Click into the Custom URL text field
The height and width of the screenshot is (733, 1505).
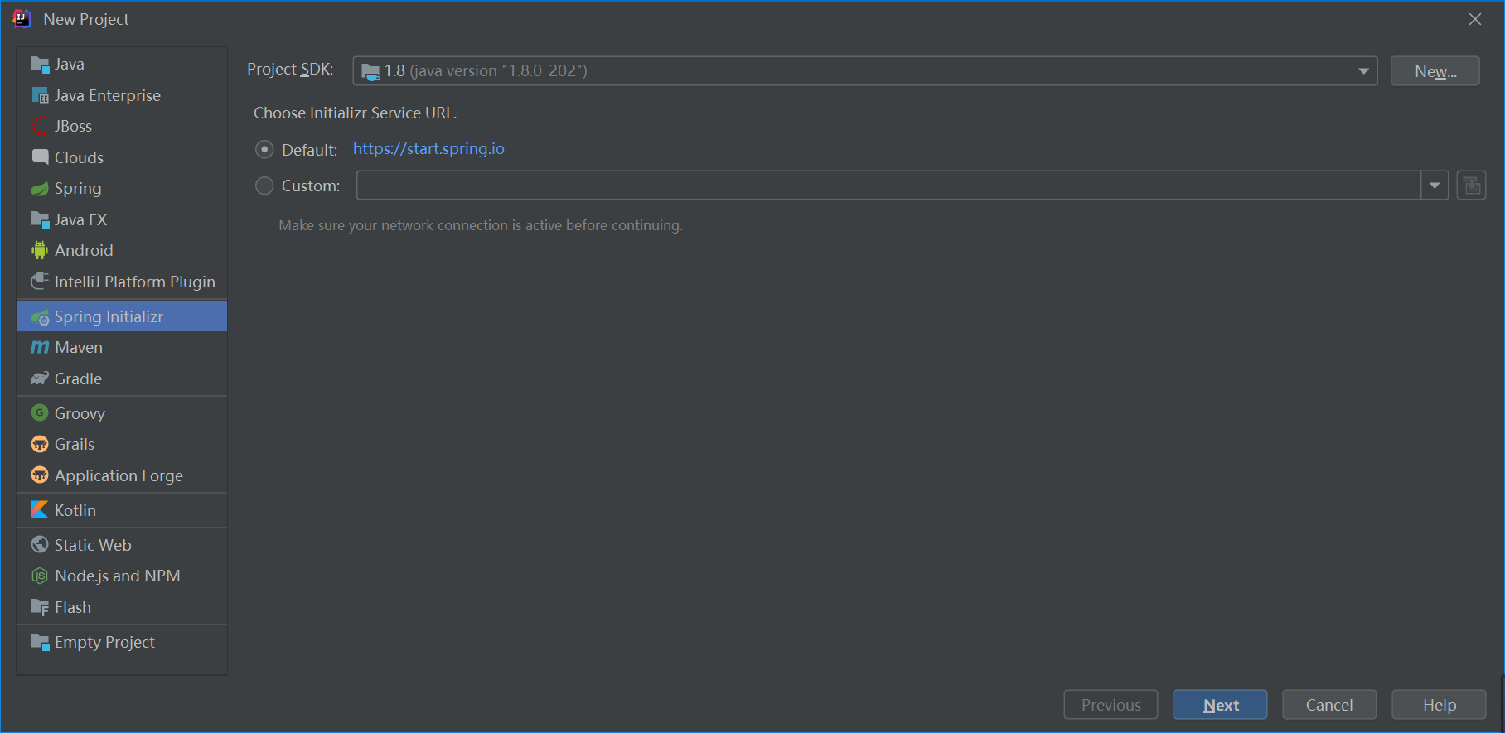point(888,186)
